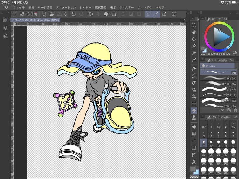Toggle Snap to Grid
The height and width of the screenshot is (179, 239).
pos(164,14)
